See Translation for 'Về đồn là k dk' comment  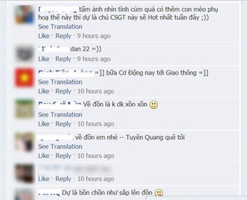[60, 115]
